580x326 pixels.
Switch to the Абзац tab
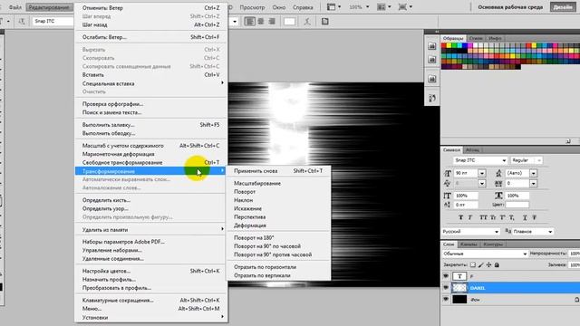[472, 150]
